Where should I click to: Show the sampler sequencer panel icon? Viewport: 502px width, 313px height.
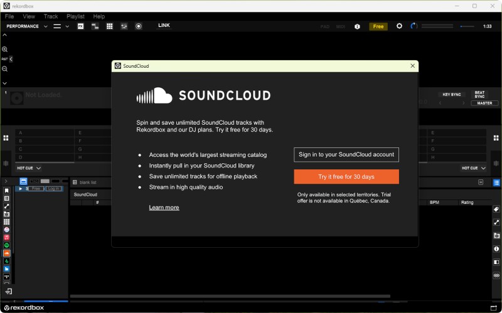click(x=95, y=26)
